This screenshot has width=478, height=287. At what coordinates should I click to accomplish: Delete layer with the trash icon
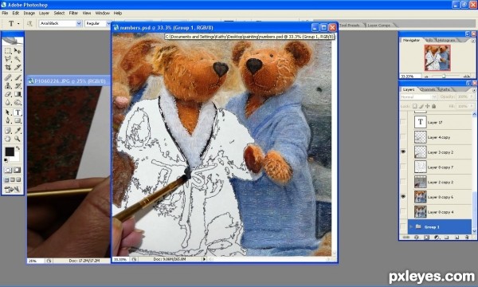click(x=467, y=238)
